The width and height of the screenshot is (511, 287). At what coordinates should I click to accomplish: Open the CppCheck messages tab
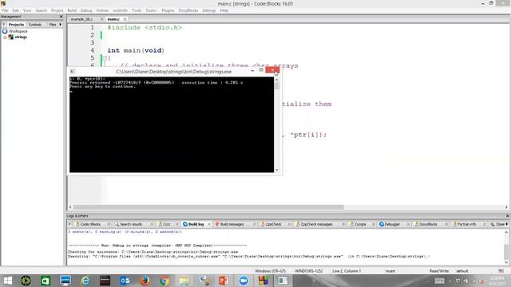[x=316, y=224]
